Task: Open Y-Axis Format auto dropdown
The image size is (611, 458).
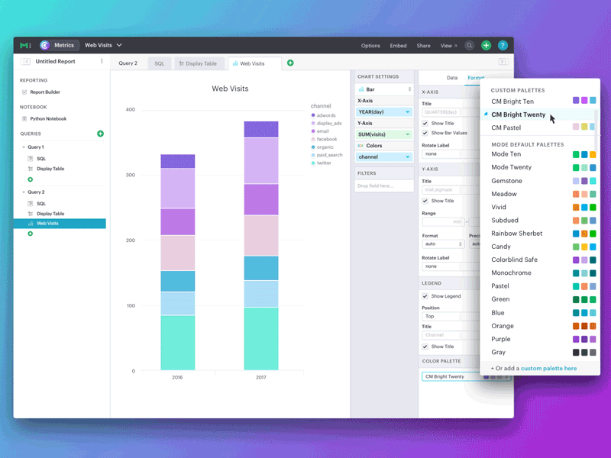Action: (x=443, y=244)
